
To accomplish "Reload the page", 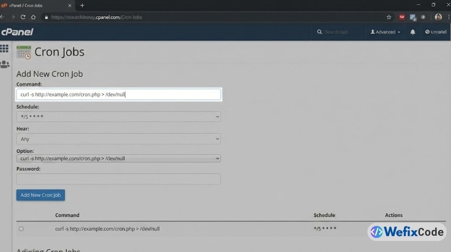I will pos(23,17).
